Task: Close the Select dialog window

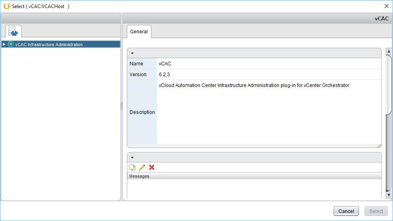Action: 386,6
